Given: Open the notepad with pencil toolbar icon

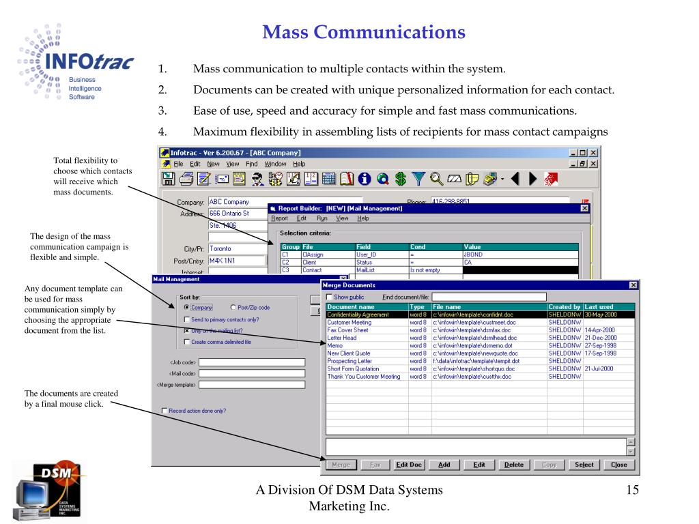Looking at the screenshot, I should pos(204,179).
